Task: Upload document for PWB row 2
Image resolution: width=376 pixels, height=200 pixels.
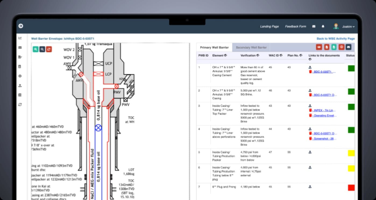Action: 310,91
